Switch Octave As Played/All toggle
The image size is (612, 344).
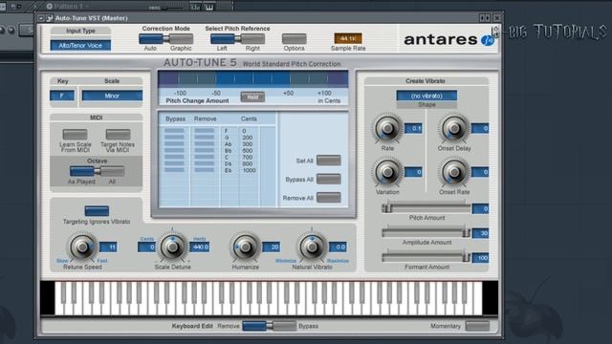(98, 171)
